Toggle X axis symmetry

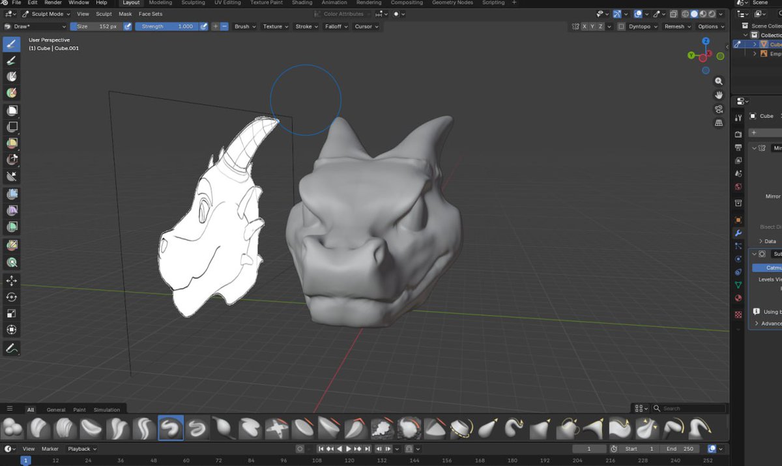coord(585,27)
